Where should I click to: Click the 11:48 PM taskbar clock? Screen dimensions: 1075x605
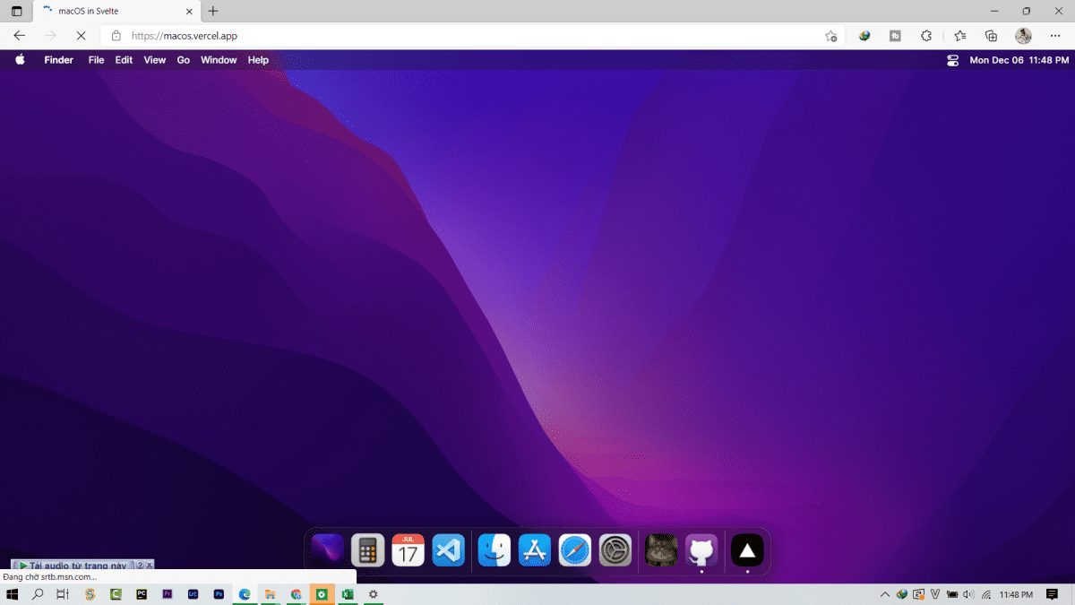click(x=1016, y=594)
